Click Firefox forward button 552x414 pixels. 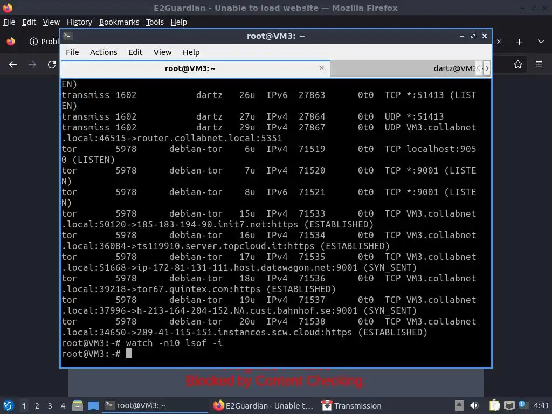pos(32,65)
